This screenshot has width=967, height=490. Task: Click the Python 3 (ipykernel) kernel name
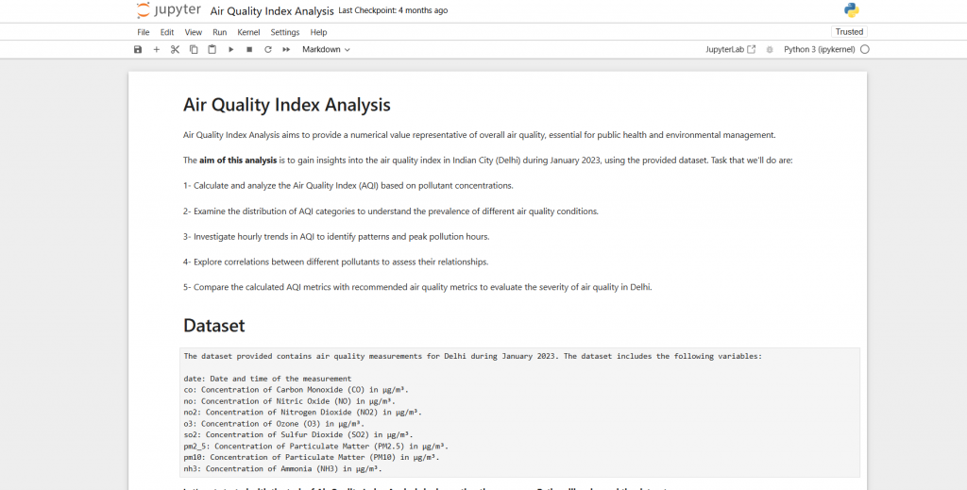[x=820, y=49]
